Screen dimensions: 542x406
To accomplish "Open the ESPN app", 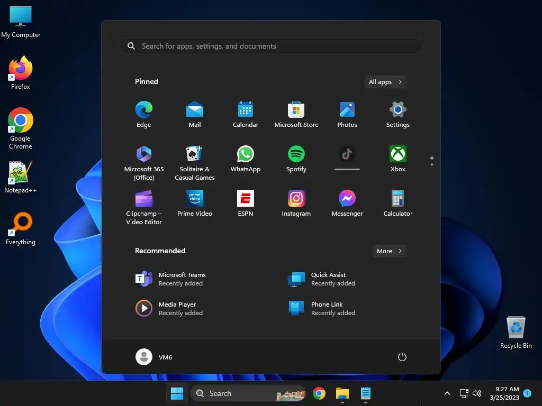I will coord(246,204).
